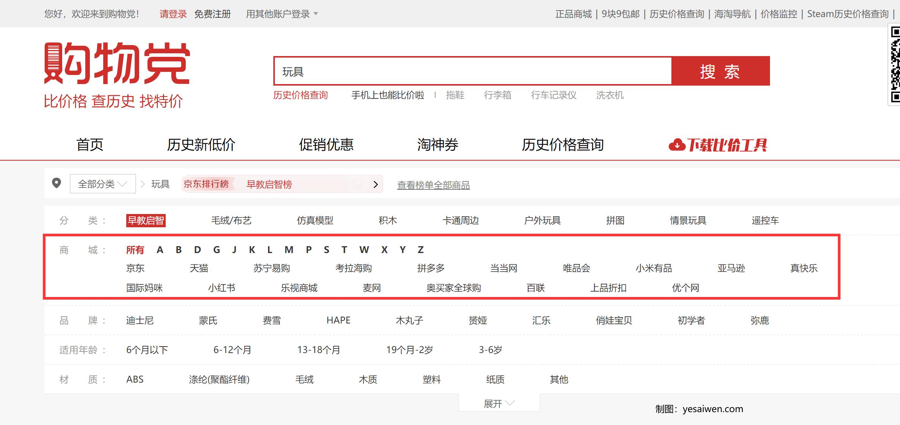Open the 免费注册 registration link

[x=212, y=14]
